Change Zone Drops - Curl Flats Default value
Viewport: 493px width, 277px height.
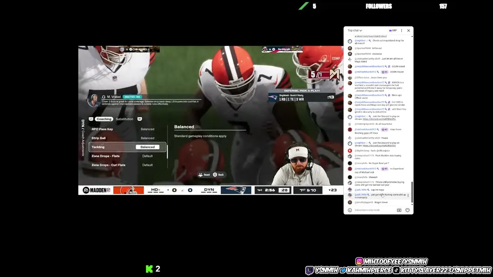148,165
